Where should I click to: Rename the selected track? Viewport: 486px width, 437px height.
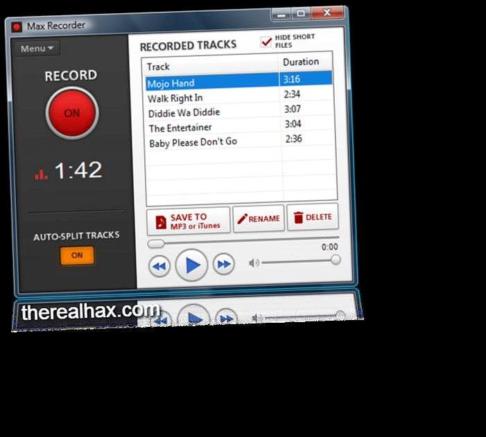pyautogui.click(x=259, y=218)
